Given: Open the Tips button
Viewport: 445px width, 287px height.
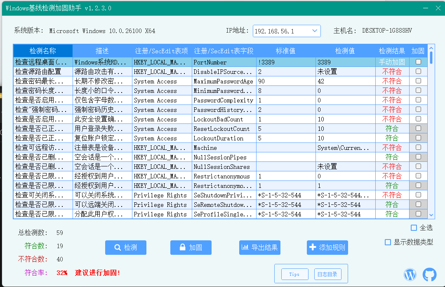Looking at the screenshot, I should point(294,274).
